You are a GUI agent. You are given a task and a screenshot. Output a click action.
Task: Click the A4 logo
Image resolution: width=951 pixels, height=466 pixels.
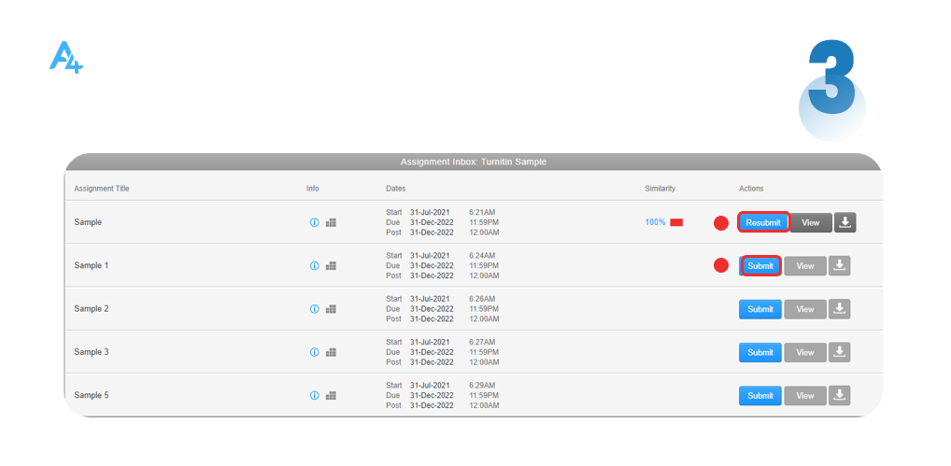66,58
